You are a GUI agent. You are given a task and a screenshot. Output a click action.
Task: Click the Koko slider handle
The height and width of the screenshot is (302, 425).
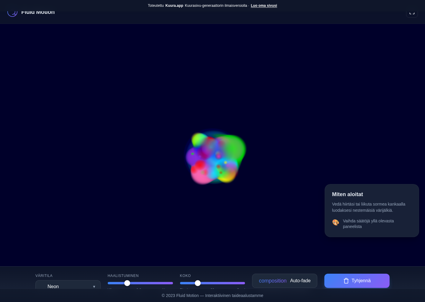point(198,283)
